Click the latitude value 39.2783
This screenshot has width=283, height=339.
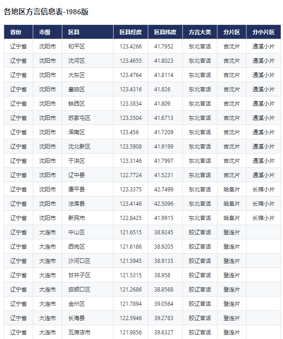(x=164, y=318)
